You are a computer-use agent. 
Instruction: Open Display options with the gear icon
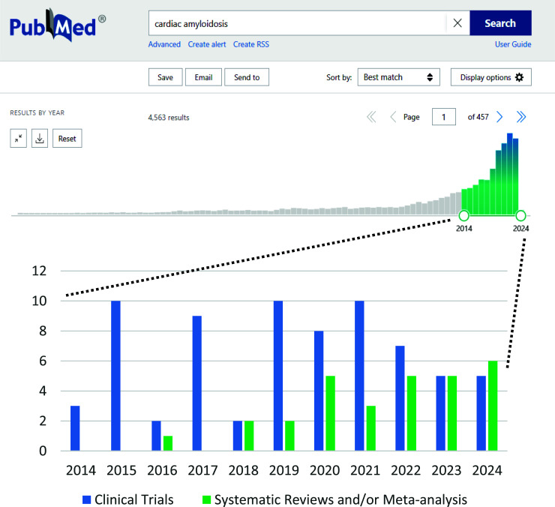pyautogui.click(x=491, y=77)
